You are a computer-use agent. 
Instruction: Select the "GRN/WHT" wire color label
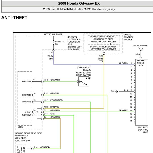(55, 80)
